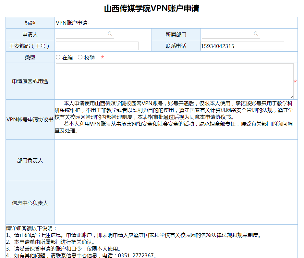Click the red asterisk beside the reason text area
This screenshot has height=258, width=304.
(295, 82)
